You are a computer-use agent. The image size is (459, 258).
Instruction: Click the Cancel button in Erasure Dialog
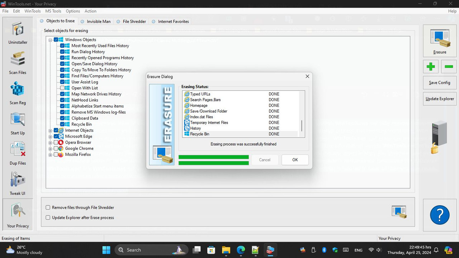pyautogui.click(x=265, y=160)
